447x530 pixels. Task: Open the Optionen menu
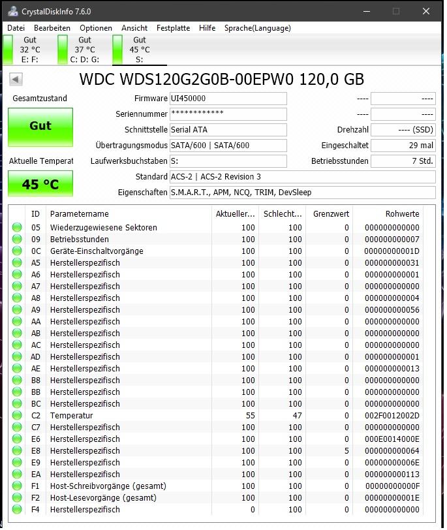pos(96,28)
